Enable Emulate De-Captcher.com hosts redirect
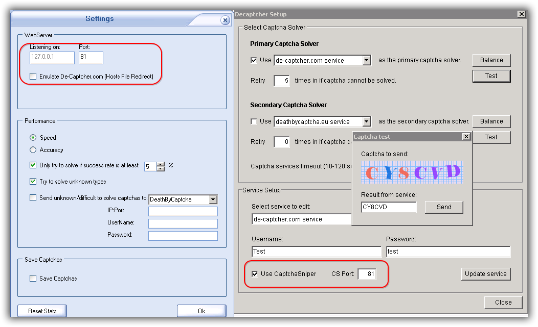 (33, 77)
